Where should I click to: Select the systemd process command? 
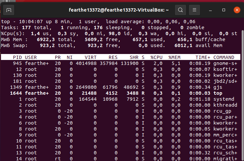pyautogui.click(x=224, y=99)
